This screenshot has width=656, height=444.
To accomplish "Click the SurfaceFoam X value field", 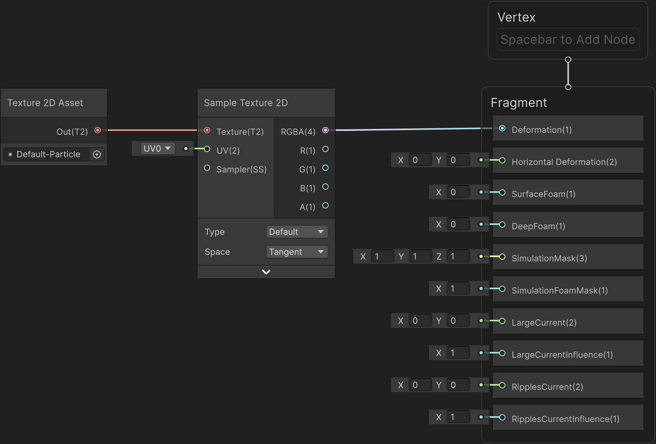I will 458,192.
